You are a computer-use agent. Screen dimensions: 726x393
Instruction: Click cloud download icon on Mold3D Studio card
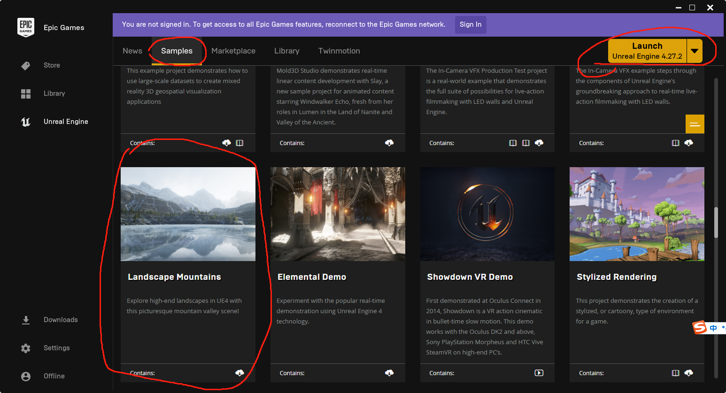point(389,143)
